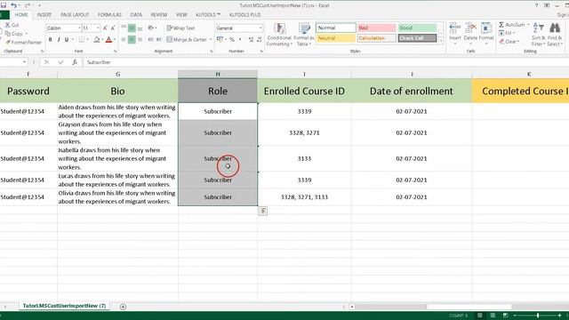Toggle Underline formatting
Viewport: 569px width, 320px height.
tap(67, 39)
